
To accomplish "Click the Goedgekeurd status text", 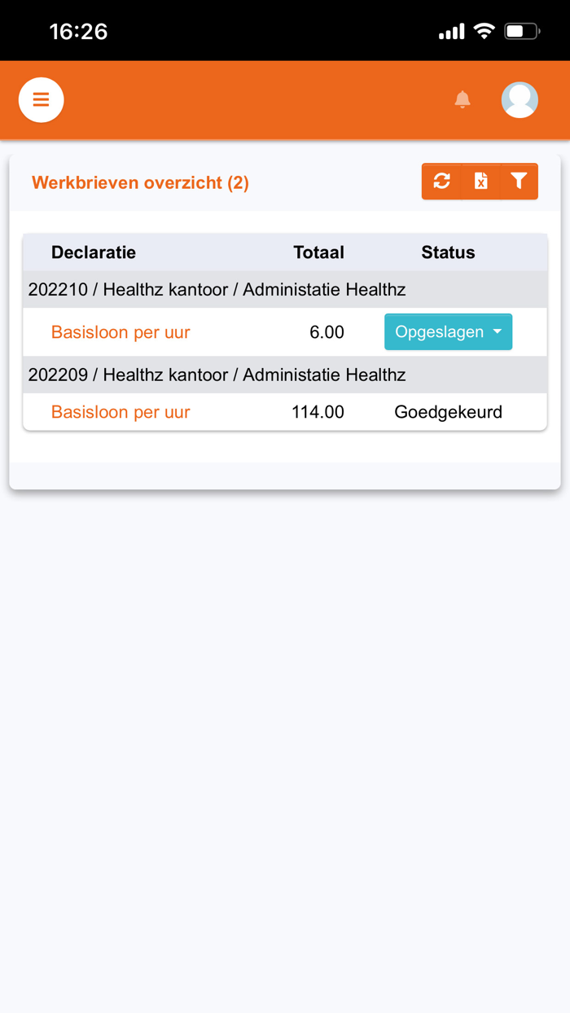I will coord(448,412).
